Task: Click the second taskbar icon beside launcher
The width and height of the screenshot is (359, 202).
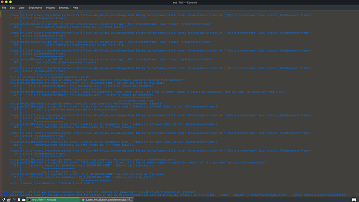Action: click(9, 200)
